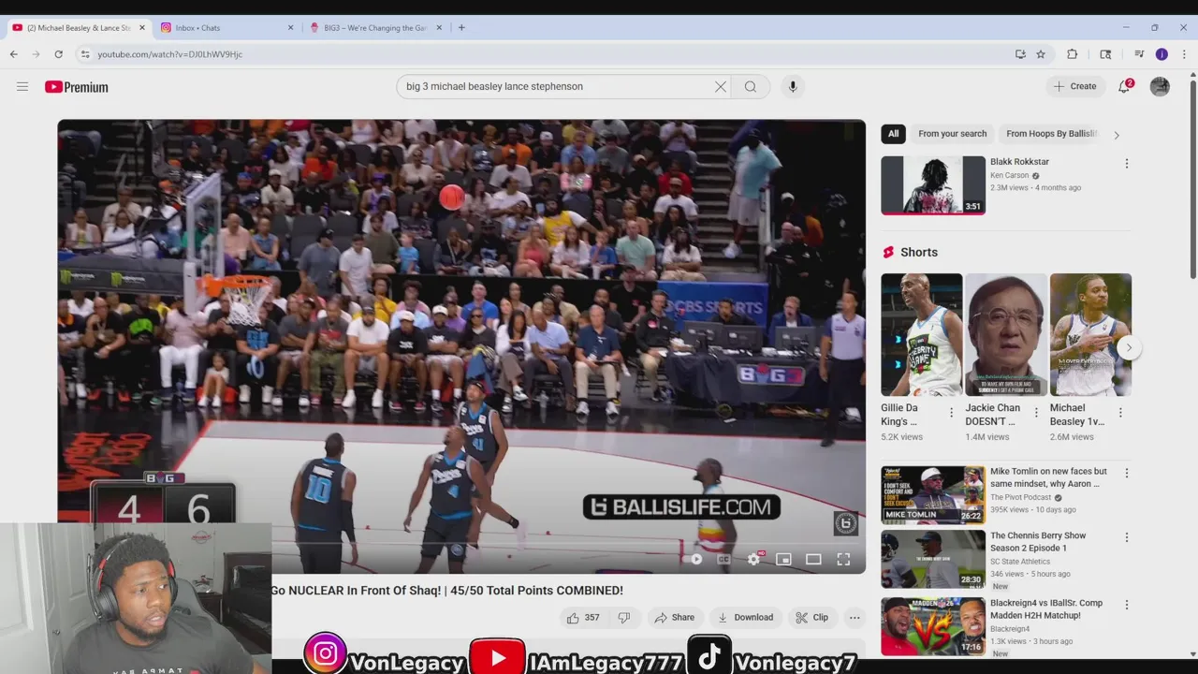This screenshot has width=1198, height=674.
Task: Open Michael Beasley 1v Short thumbnail
Action: 1090,335
